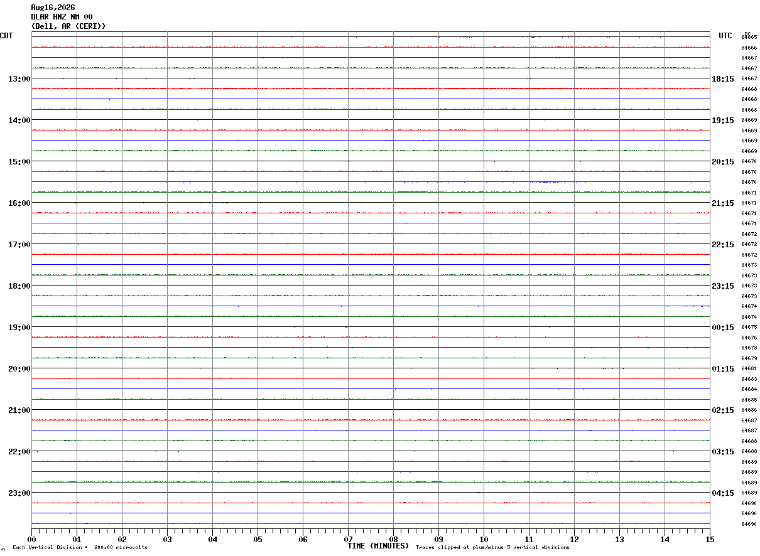Click the 64681 DC offset value
760x556 pixels.
tap(749, 368)
